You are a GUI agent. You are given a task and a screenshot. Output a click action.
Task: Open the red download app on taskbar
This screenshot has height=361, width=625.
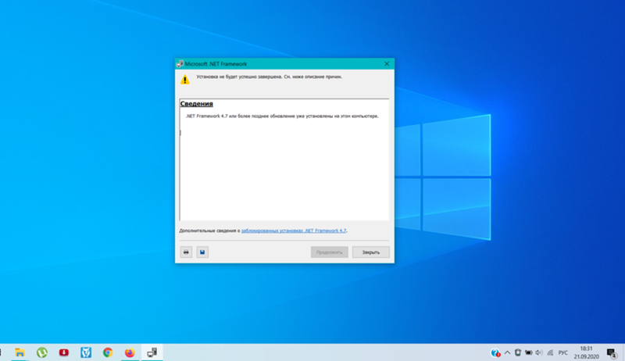click(64, 352)
